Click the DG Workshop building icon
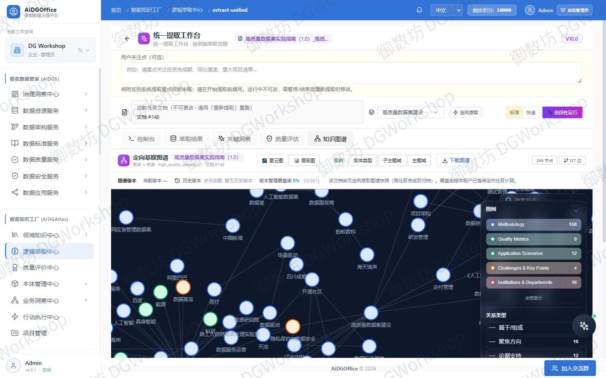 coord(17,50)
